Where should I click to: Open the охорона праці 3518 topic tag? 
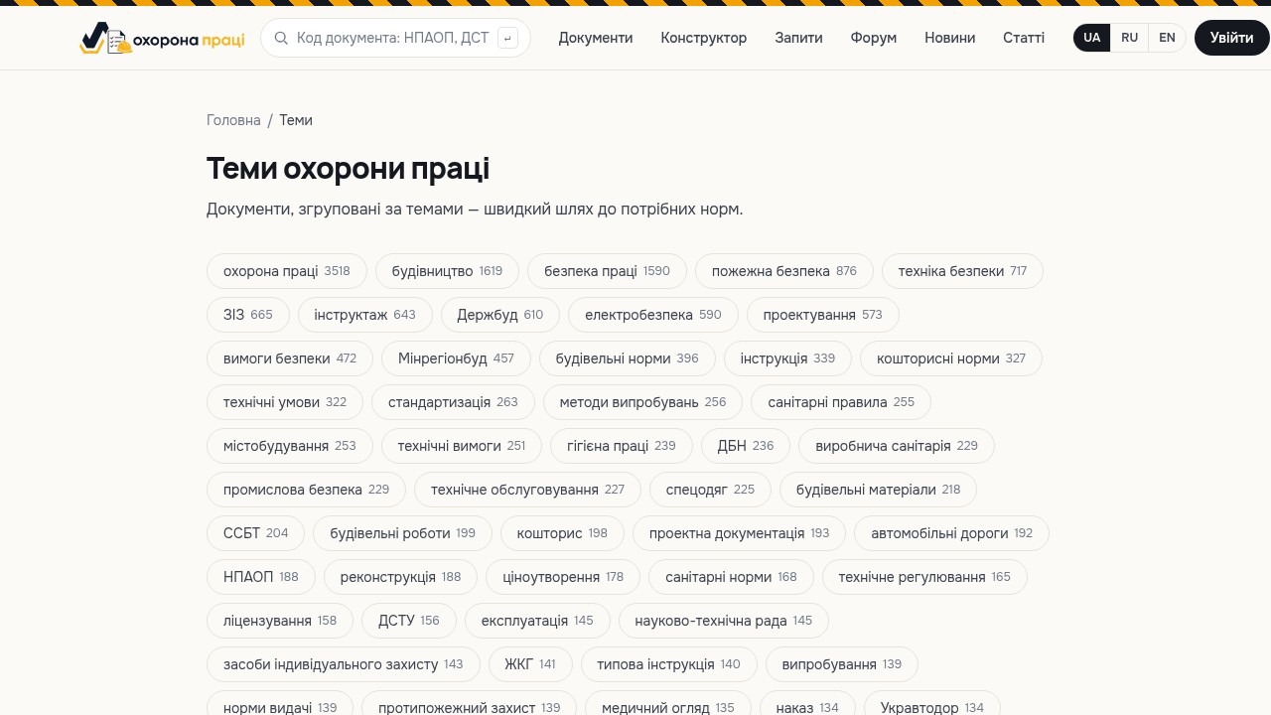click(287, 271)
